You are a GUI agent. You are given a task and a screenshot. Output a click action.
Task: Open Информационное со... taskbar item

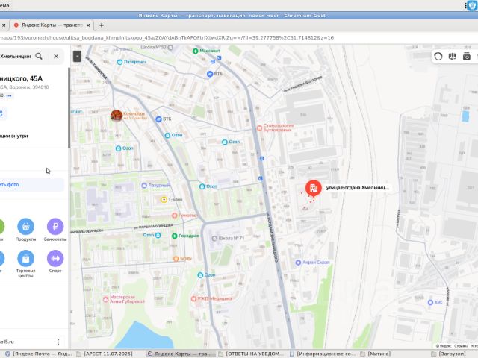[322, 354]
